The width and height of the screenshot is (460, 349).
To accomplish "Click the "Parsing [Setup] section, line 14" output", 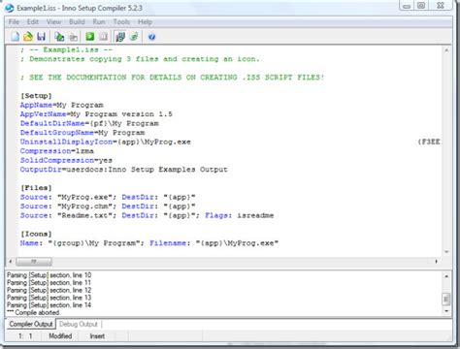I will pos(49,305).
